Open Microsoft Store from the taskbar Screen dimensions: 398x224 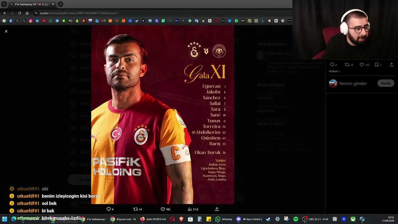(190, 219)
